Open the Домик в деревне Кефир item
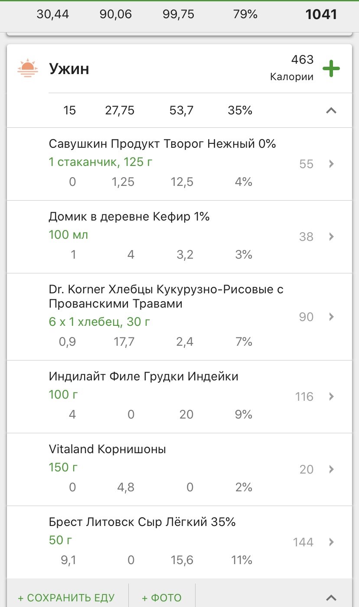 (x=129, y=216)
